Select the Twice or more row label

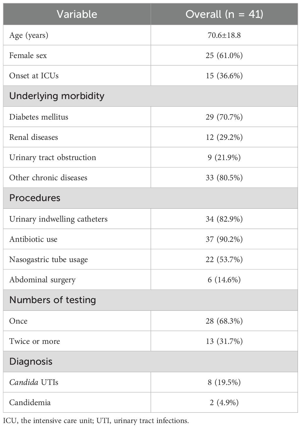tap(35, 341)
